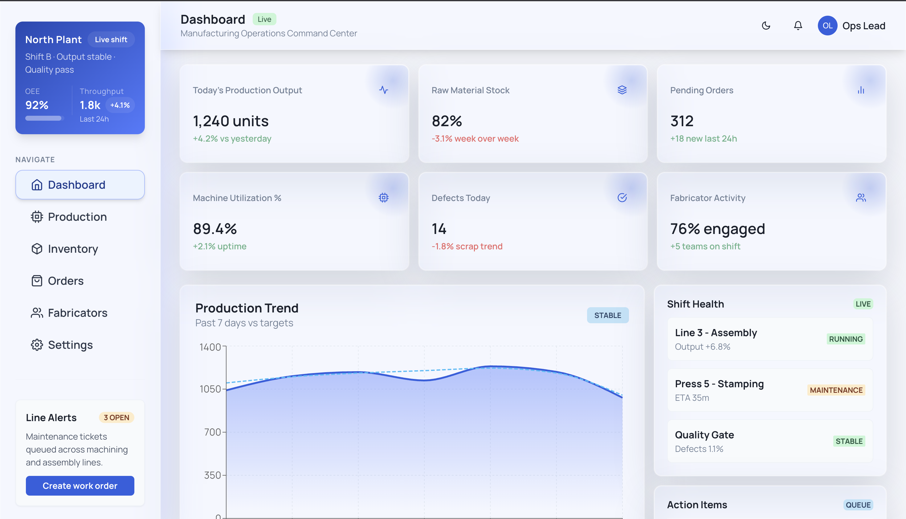Expand the Shift Health LIVE status
Viewport: 906px width, 519px height.
pos(863,304)
